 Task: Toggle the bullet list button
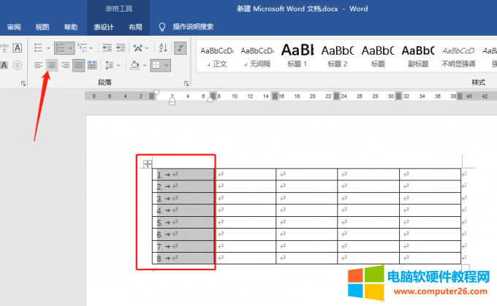coord(38,47)
